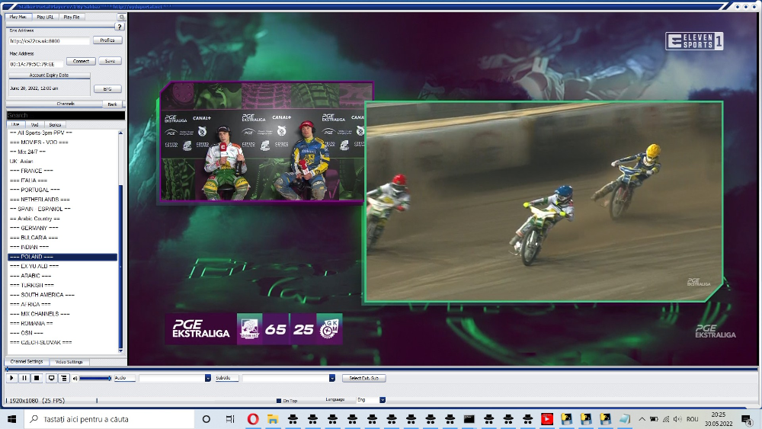The height and width of the screenshot is (429, 762).
Task: Open the command prompt taskbar icon
Action: tap(469, 419)
